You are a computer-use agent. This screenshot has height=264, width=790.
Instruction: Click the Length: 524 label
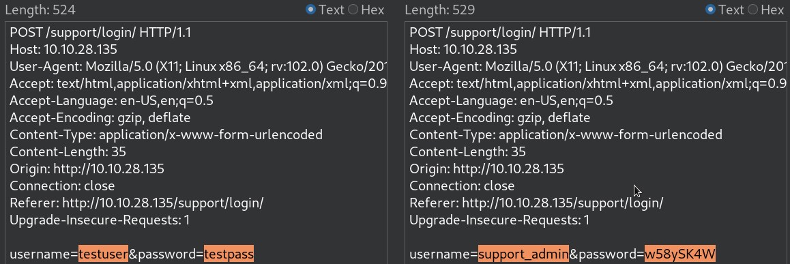41,10
